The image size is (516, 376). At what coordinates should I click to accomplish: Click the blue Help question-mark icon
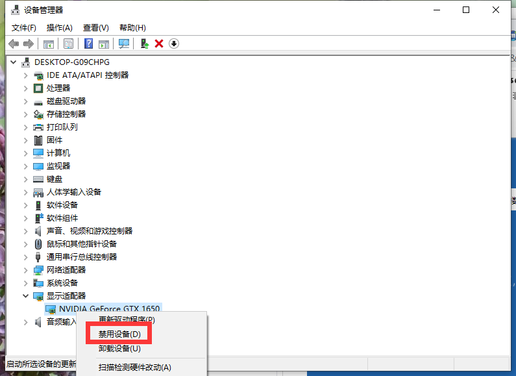(88, 44)
